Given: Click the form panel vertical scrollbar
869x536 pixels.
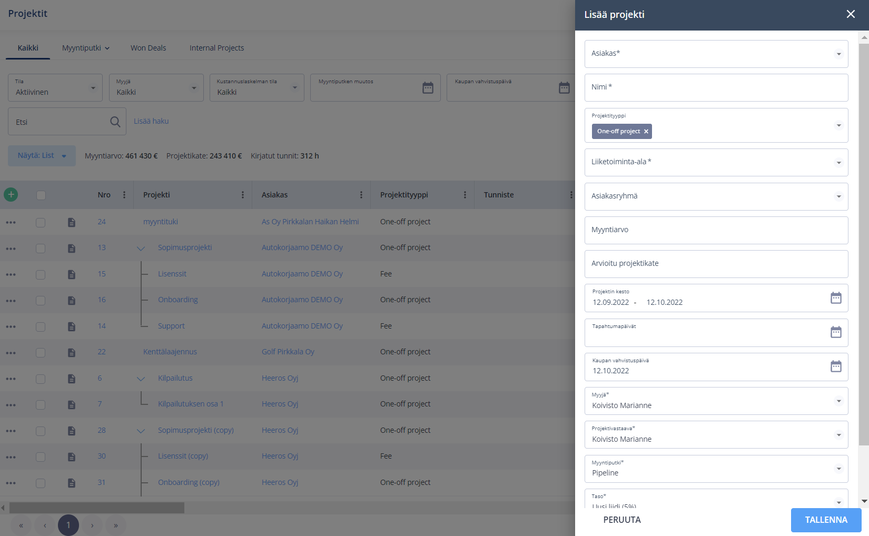Looking at the screenshot, I should pos(864,244).
